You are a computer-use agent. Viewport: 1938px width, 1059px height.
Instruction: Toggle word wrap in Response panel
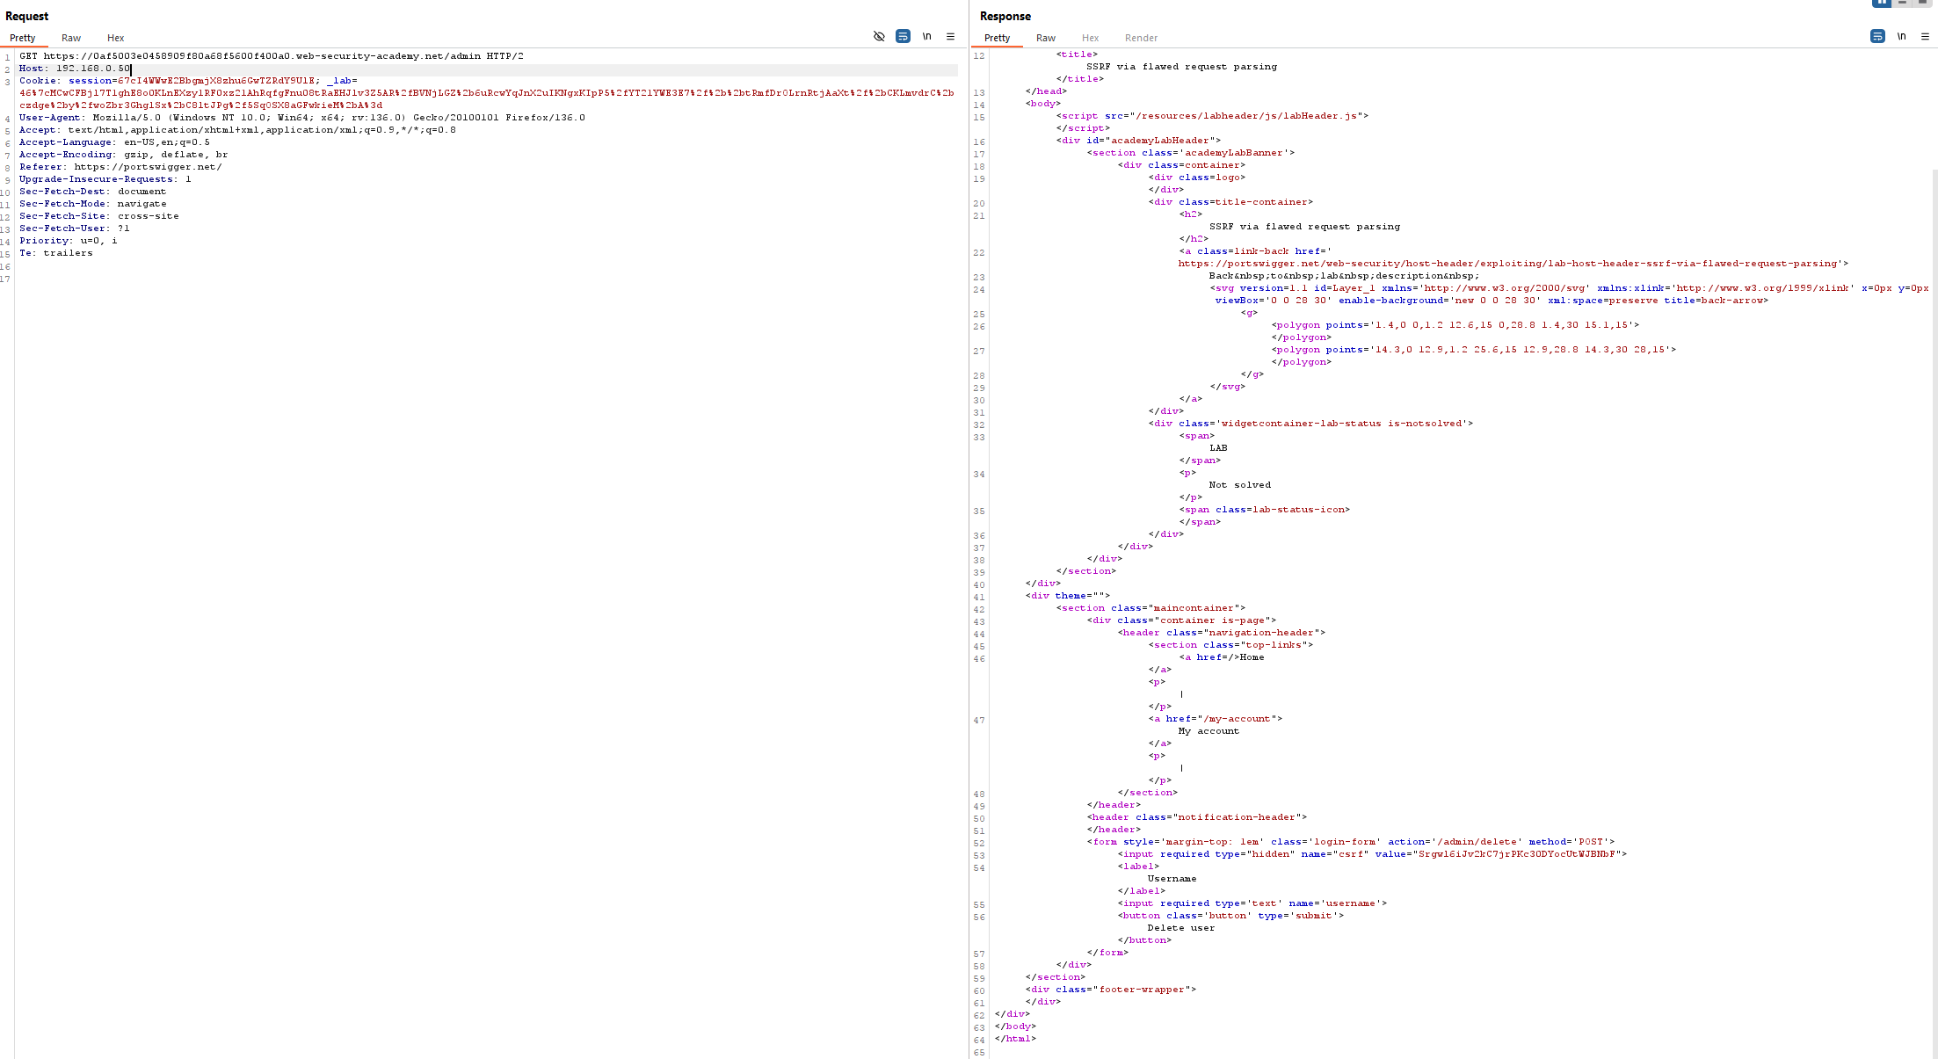tap(1877, 36)
